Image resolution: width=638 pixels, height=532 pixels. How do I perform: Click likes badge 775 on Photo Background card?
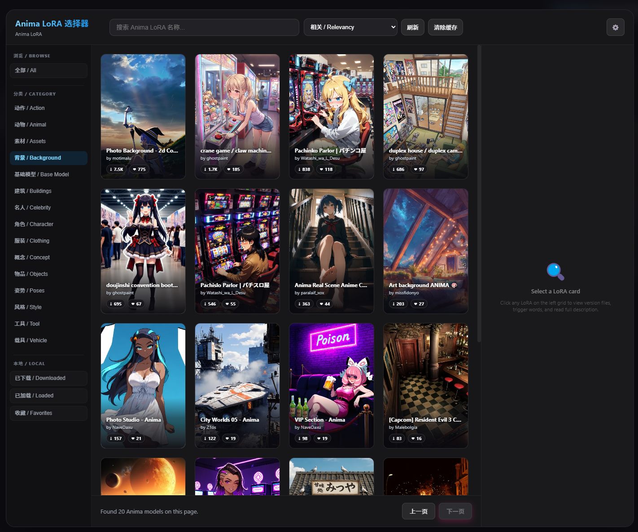[x=139, y=169]
